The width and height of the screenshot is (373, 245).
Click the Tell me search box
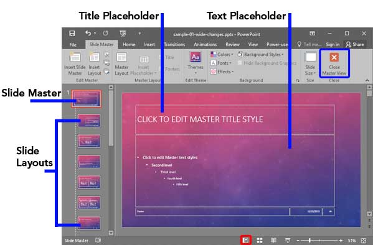pos(309,44)
